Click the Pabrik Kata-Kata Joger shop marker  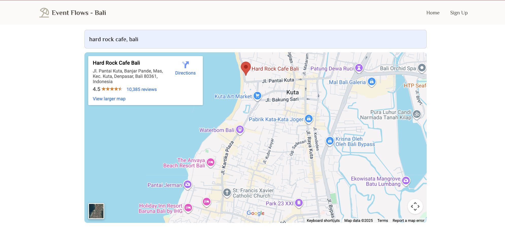click(x=309, y=119)
